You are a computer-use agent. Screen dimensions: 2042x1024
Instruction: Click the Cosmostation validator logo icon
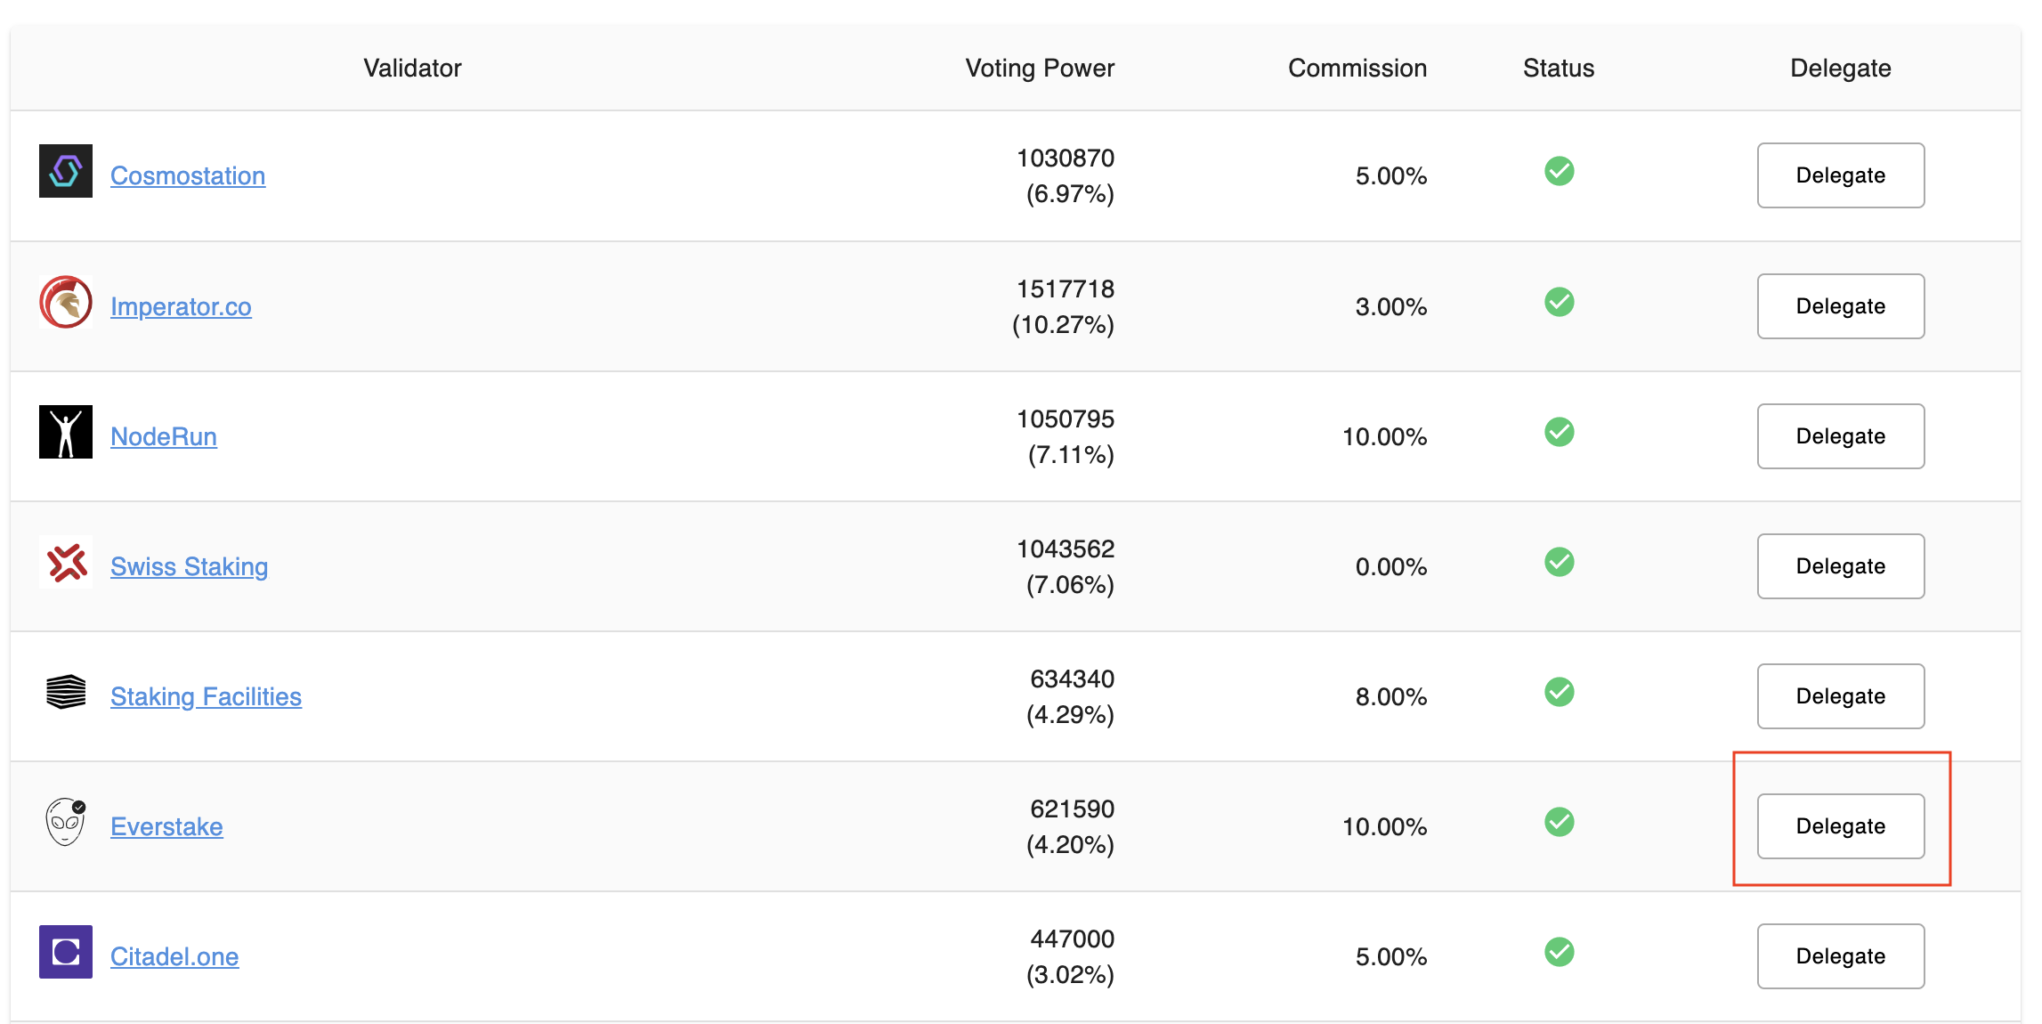coord(66,171)
